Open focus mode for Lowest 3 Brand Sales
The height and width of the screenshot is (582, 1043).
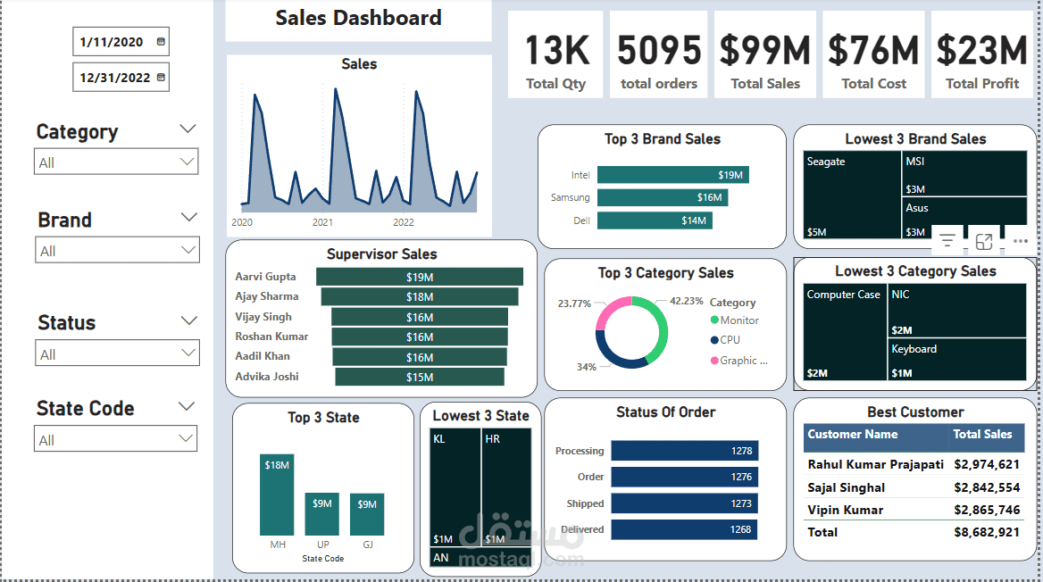[984, 241]
